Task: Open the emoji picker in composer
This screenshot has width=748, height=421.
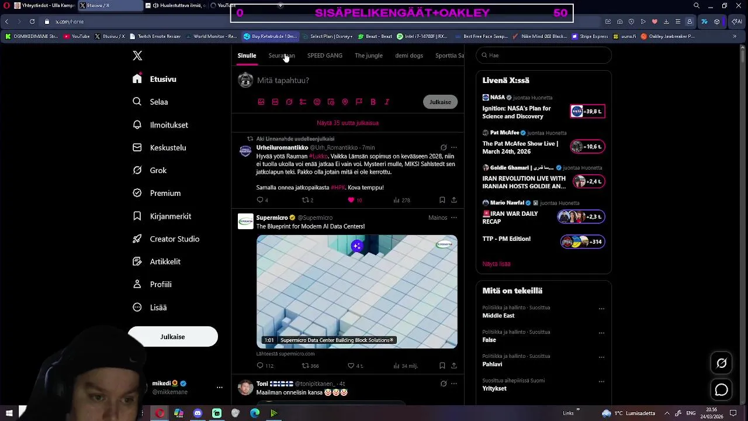Action: pyautogui.click(x=317, y=102)
